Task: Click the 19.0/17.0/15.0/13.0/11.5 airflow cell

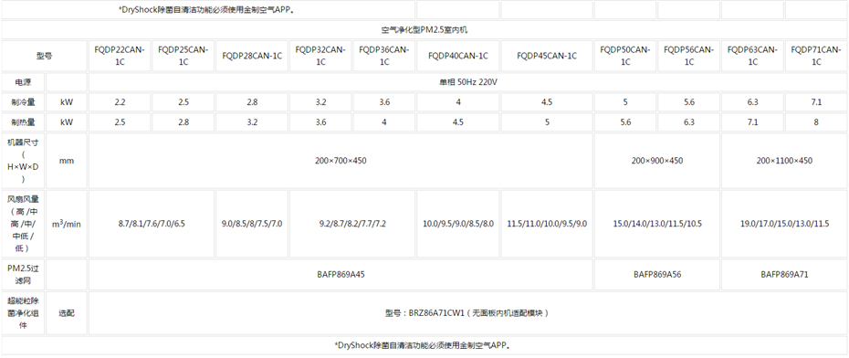Action: (x=784, y=224)
